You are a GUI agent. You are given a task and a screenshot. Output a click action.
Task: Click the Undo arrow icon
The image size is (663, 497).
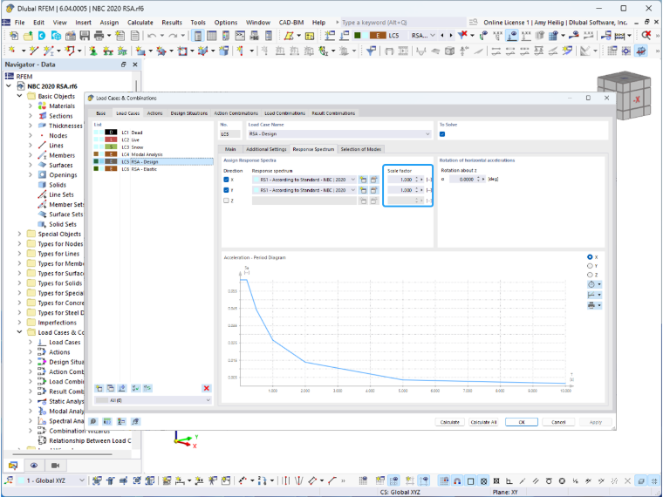(153, 36)
